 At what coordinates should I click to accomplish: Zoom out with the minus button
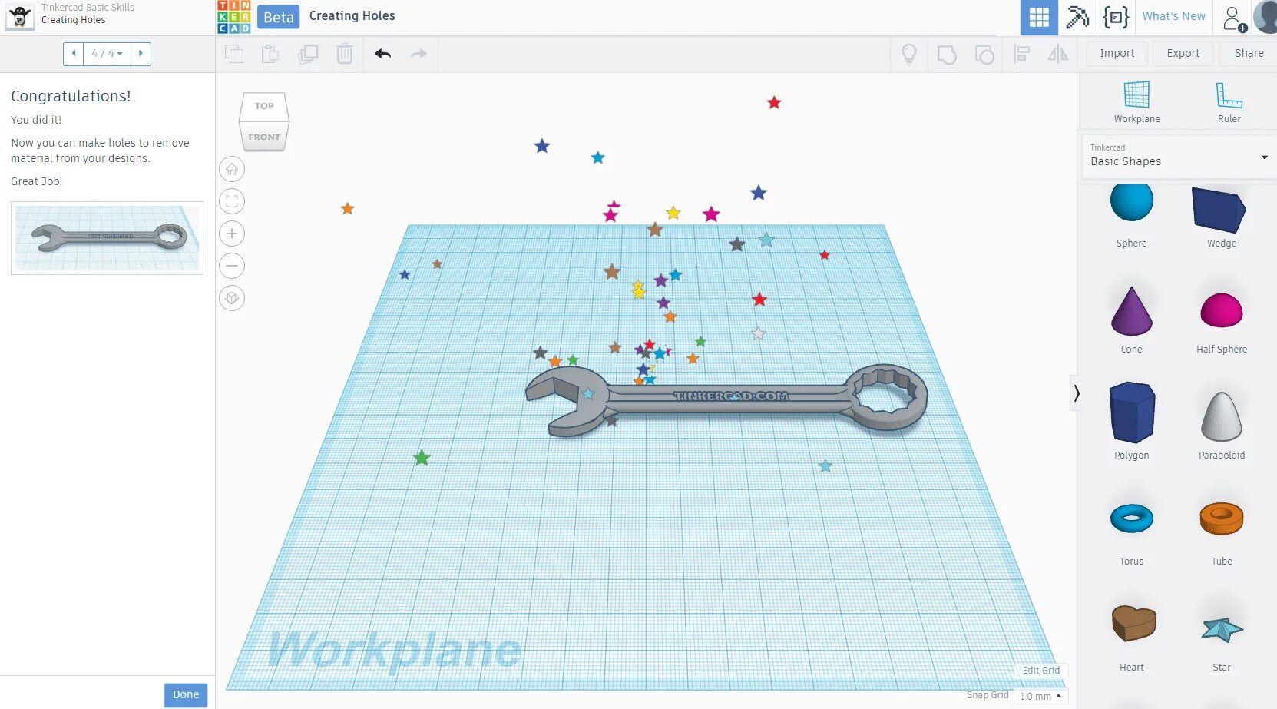232,266
